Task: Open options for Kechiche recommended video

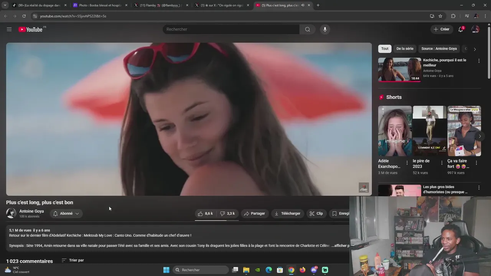Action: point(479,61)
